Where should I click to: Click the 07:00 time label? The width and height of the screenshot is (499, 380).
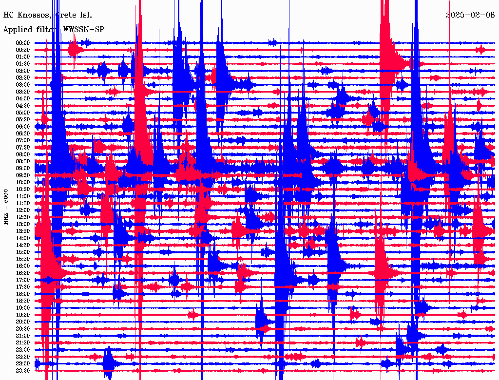tap(23, 141)
